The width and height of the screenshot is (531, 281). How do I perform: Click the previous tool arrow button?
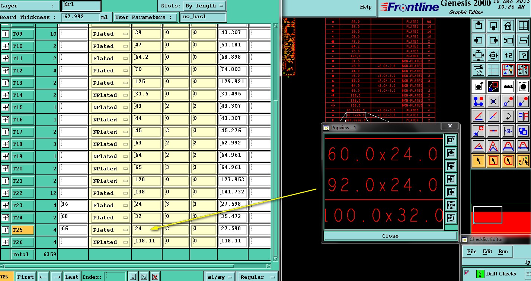click(44, 277)
